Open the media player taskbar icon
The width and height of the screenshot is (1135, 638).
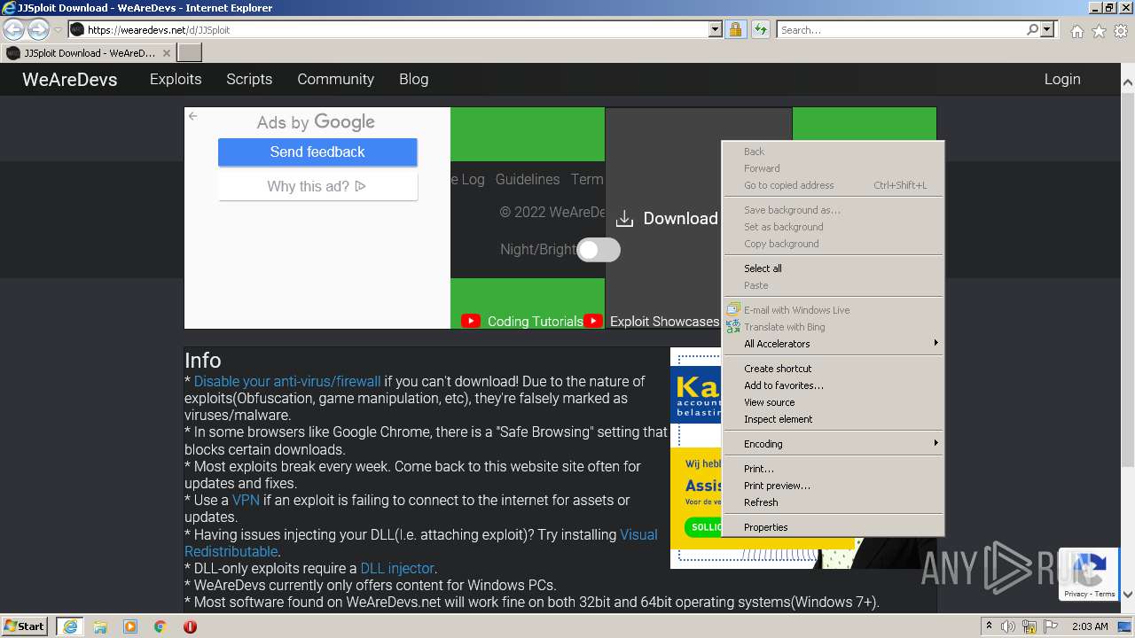coord(130,626)
